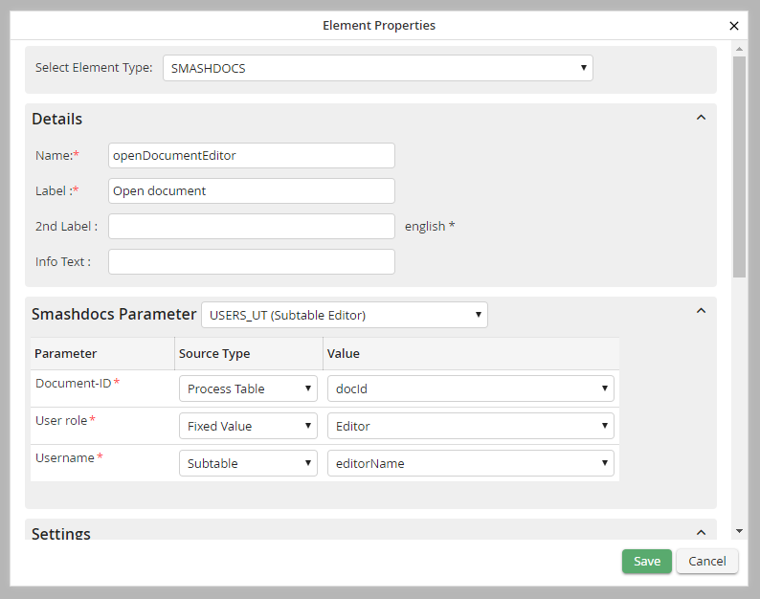This screenshot has width=760, height=599.
Task: Open the Select Element Type dropdown
Action: click(377, 68)
